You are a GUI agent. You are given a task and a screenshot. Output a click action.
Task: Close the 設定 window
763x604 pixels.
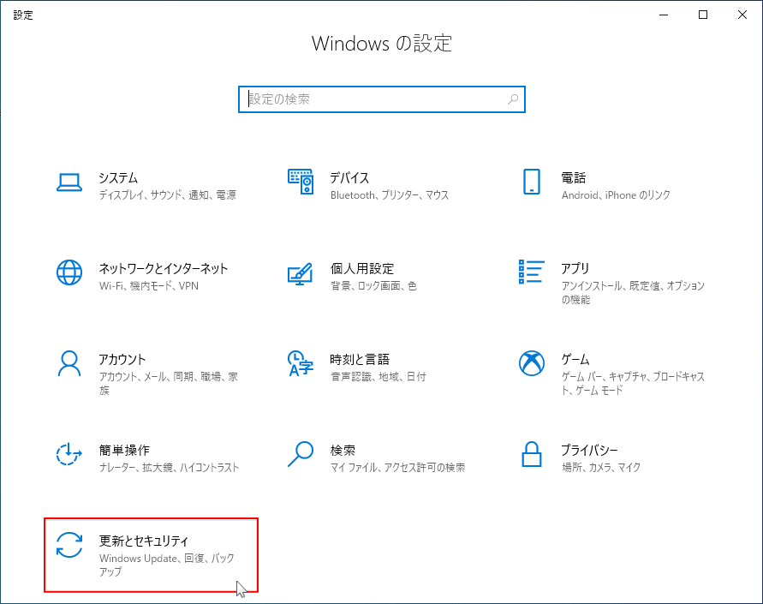(x=742, y=15)
